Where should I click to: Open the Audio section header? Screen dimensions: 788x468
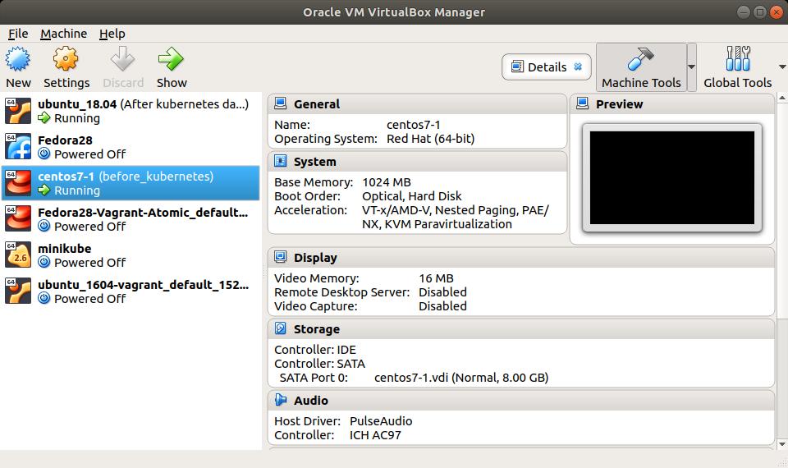tap(521, 401)
